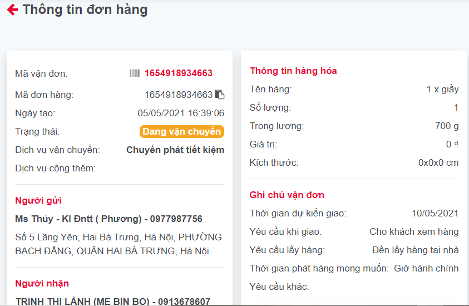Click the black order code under 'Mã đơn hàng'

(179, 95)
